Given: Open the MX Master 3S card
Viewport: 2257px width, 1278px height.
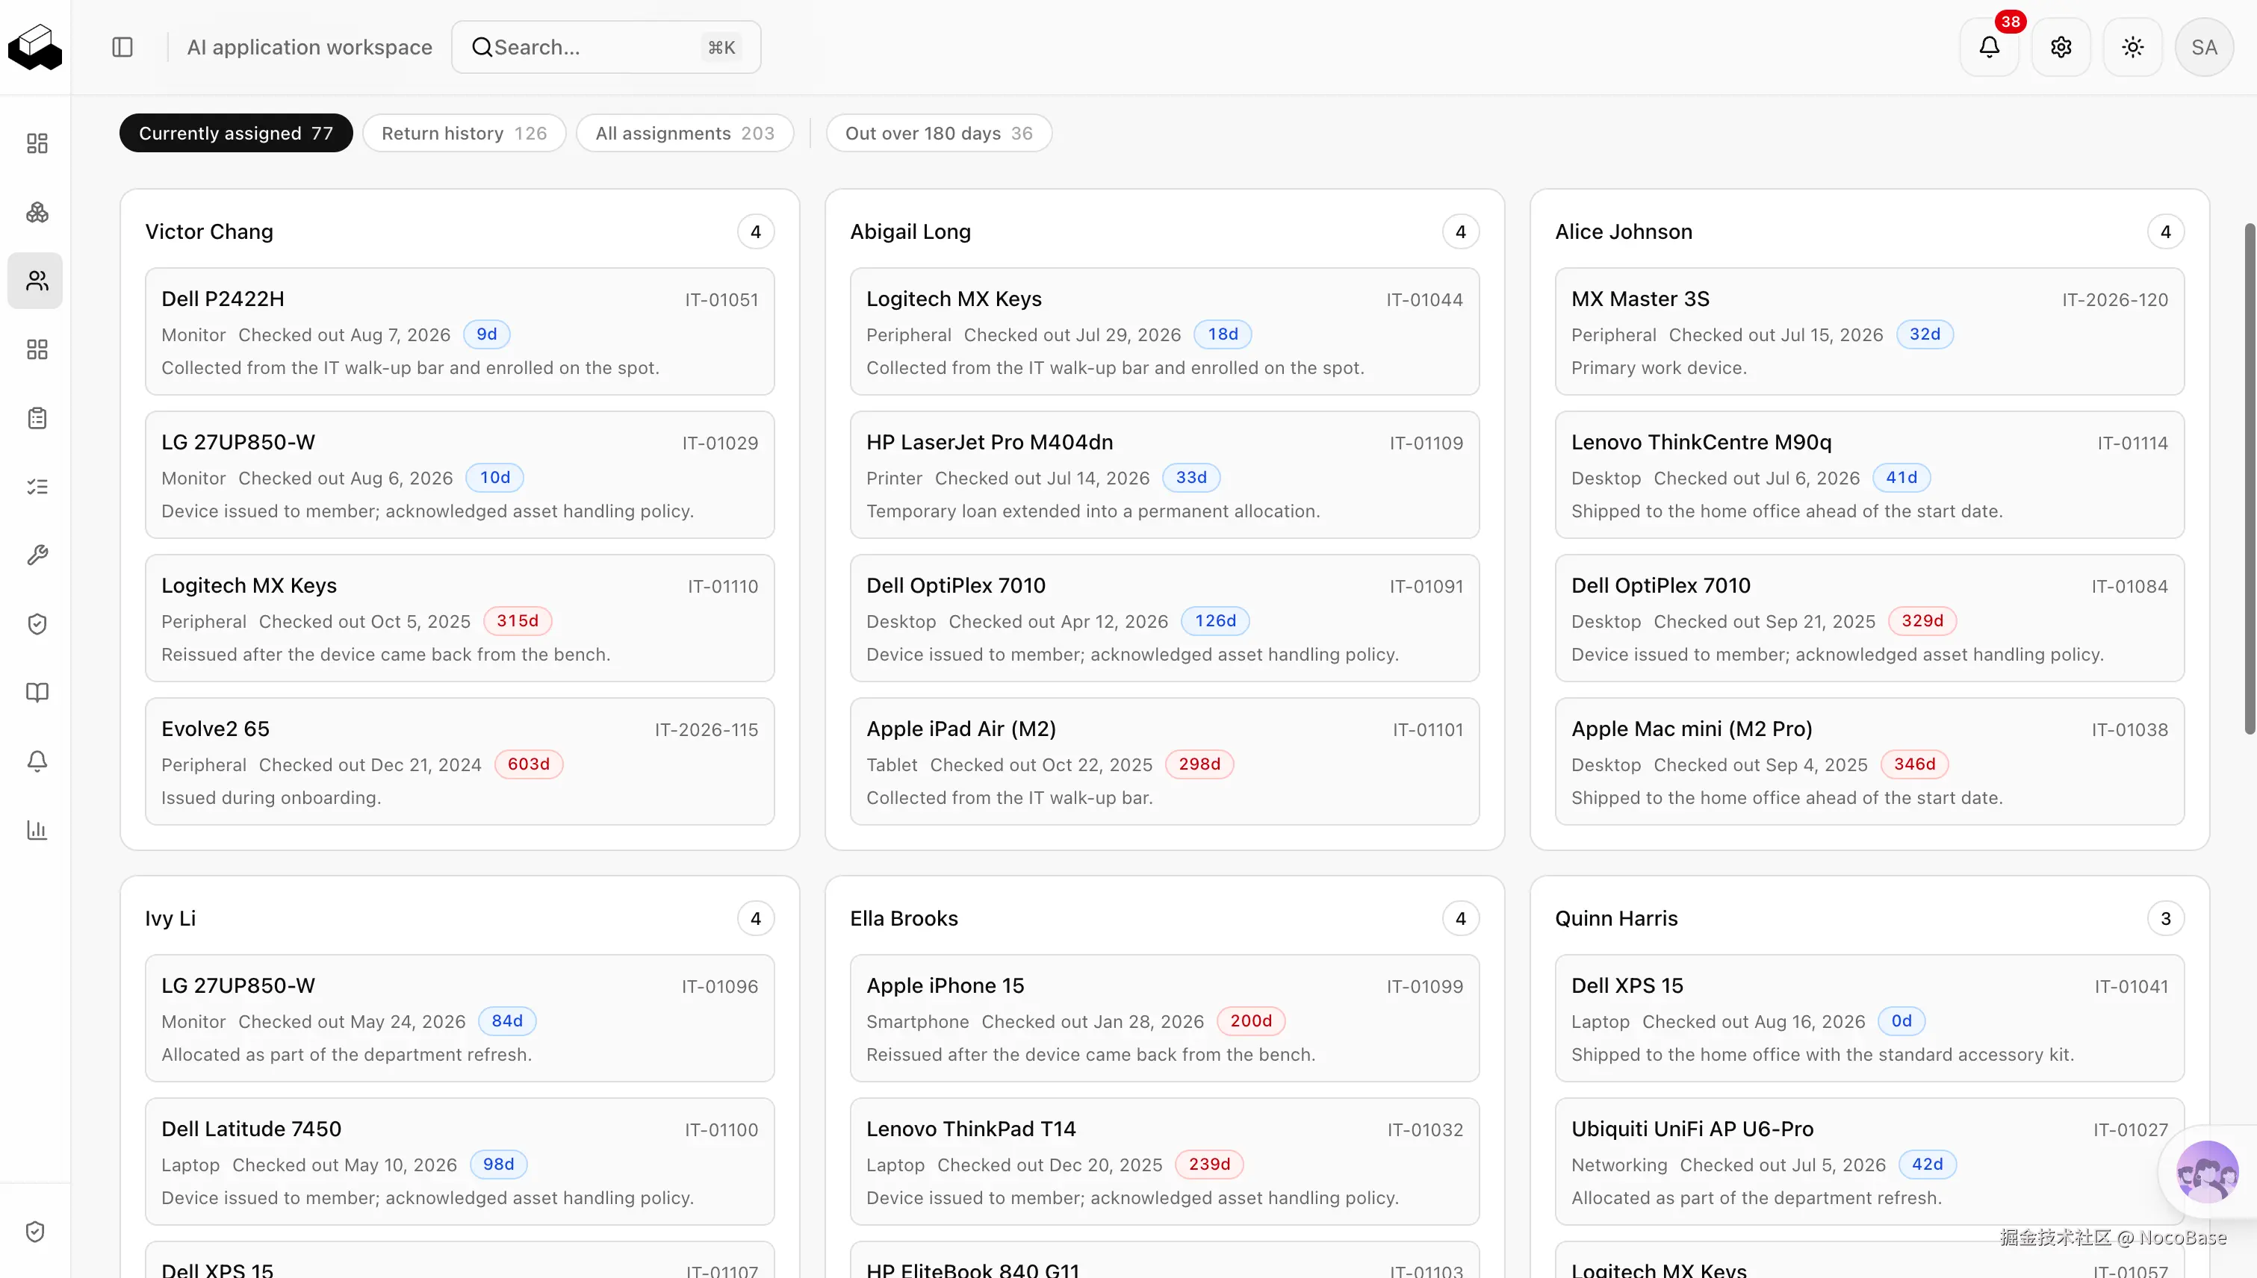Looking at the screenshot, I should tap(1869, 331).
